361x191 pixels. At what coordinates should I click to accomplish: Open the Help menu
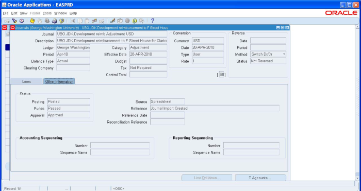tap(73, 13)
